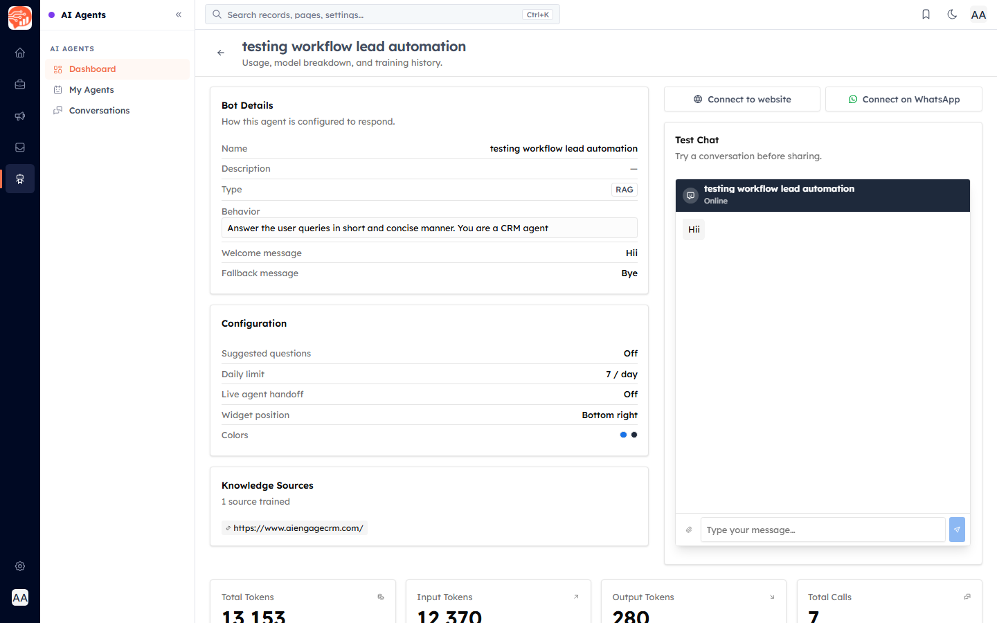Click the WhatsApp logo icon
This screenshot has height=623, width=997.
click(853, 100)
